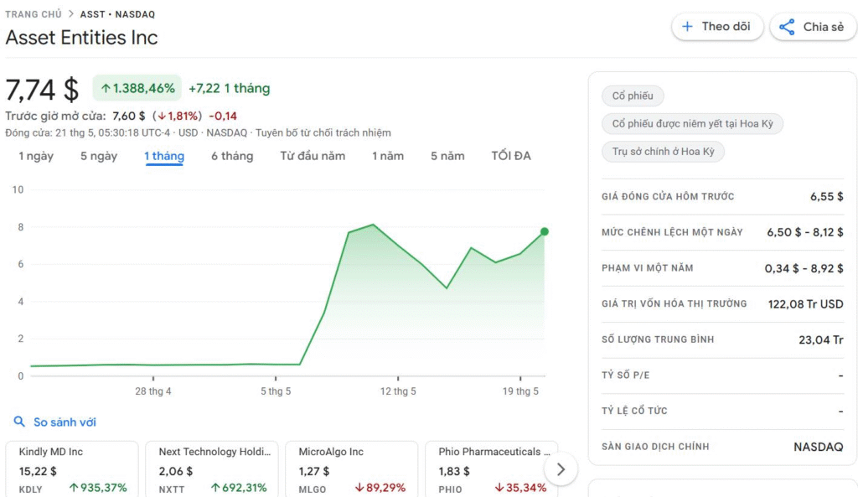Click the Cổ phiếu tag chip
This screenshot has width=858, height=497.
(x=633, y=96)
